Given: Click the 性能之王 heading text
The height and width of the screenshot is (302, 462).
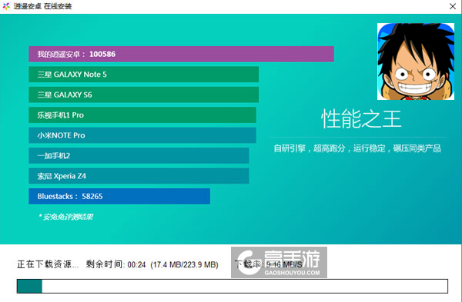Looking at the screenshot, I should pyautogui.click(x=361, y=119).
